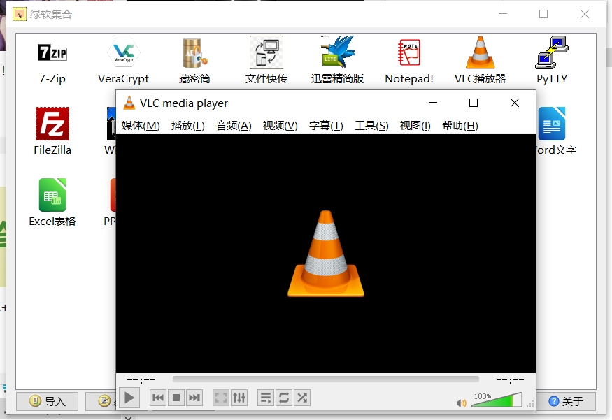Click the VLC seek progress bar

325,379
